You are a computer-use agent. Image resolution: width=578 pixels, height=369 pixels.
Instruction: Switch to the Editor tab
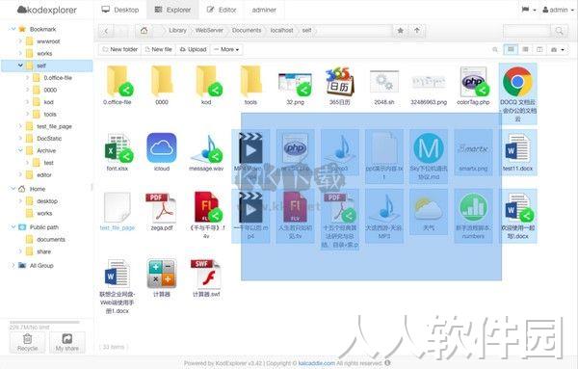pos(222,10)
